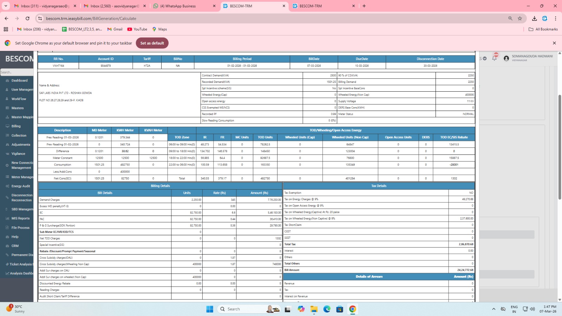562x316 pixels.
Task: Open MIS Reports from the sidebar
Action: (x=20, y=218)
